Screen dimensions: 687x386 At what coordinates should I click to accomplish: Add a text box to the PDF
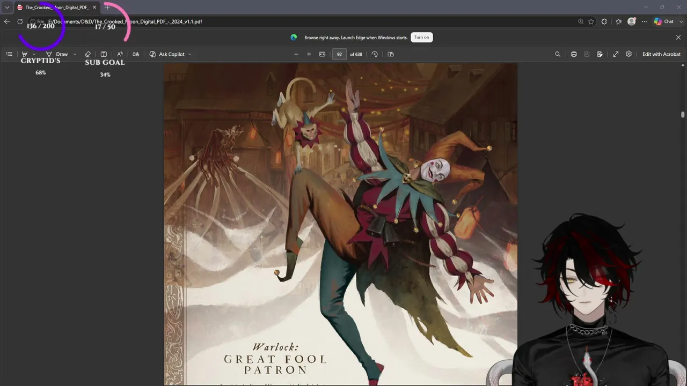pos(104,54)
